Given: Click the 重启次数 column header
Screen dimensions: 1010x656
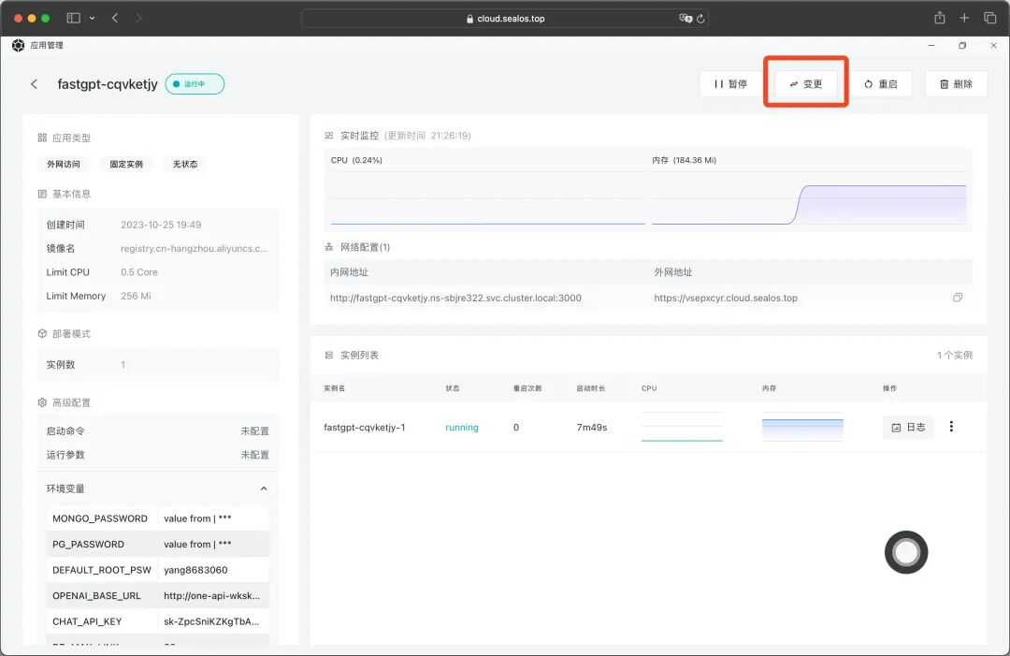Looking at the screenshot, I should [x=527, y=388].
